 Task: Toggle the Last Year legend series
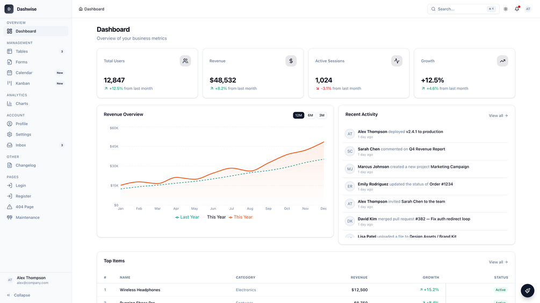pos(187,217)
